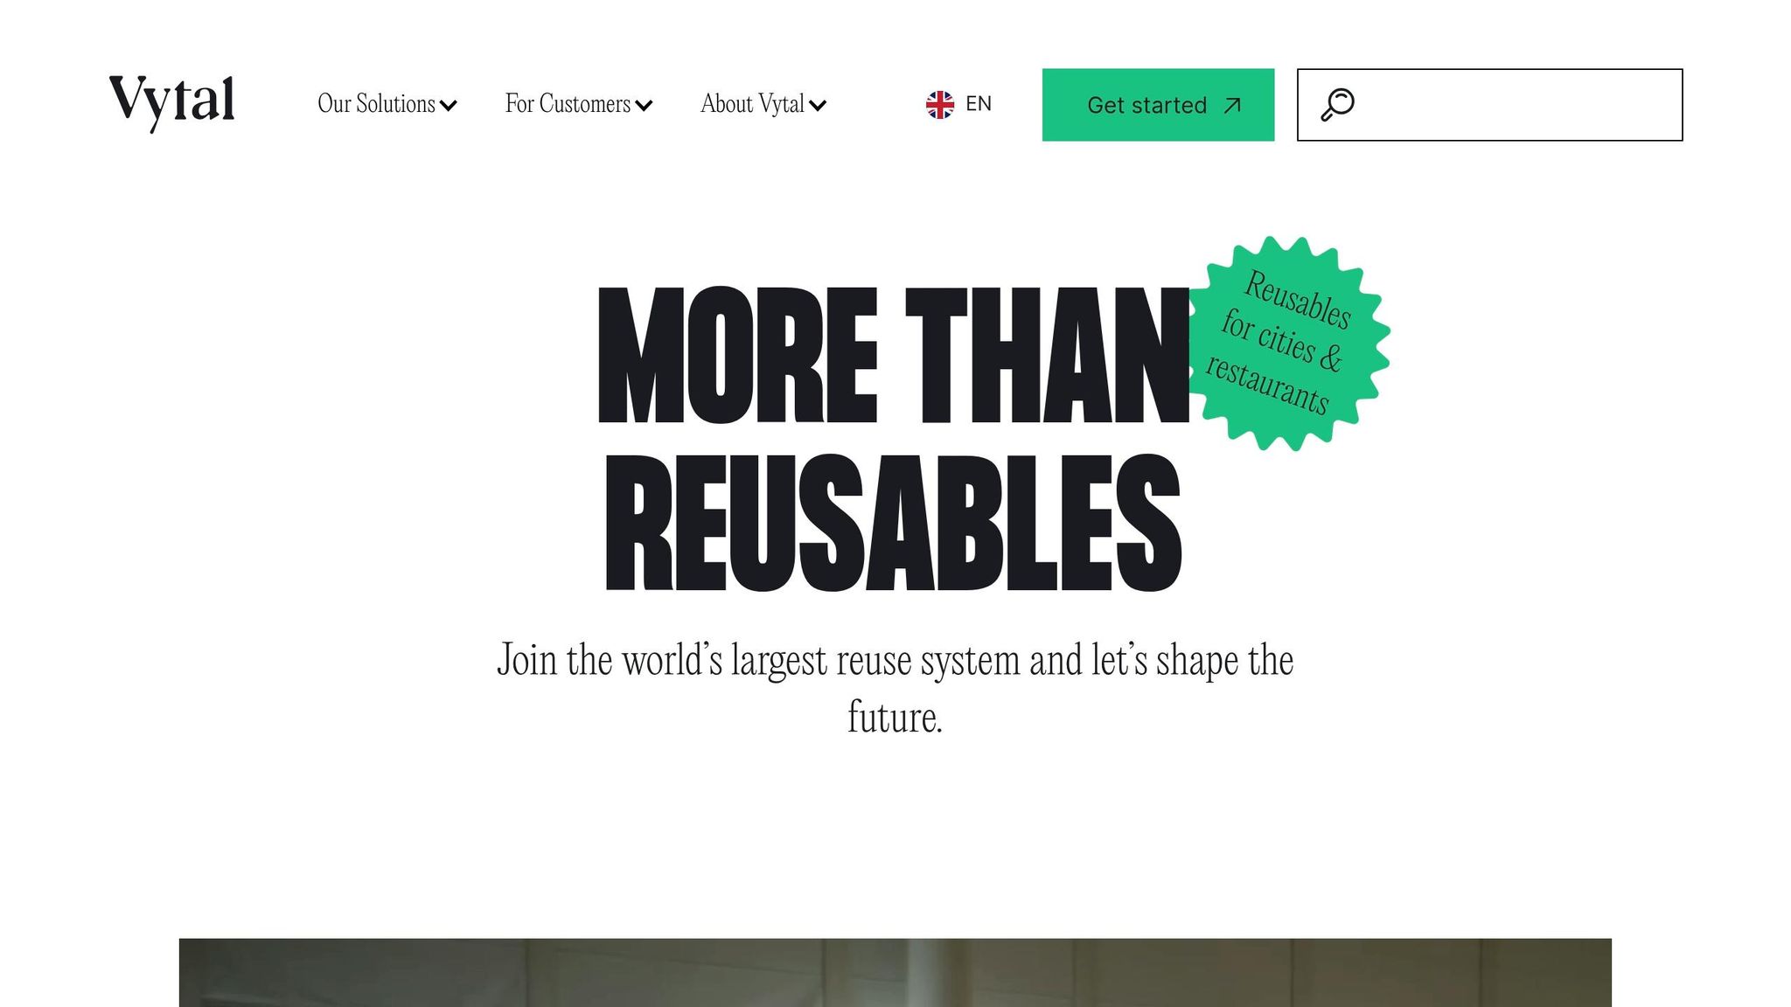
Task: Click the 'Join the world's largest reuse system' text
Action: point(895,660)
